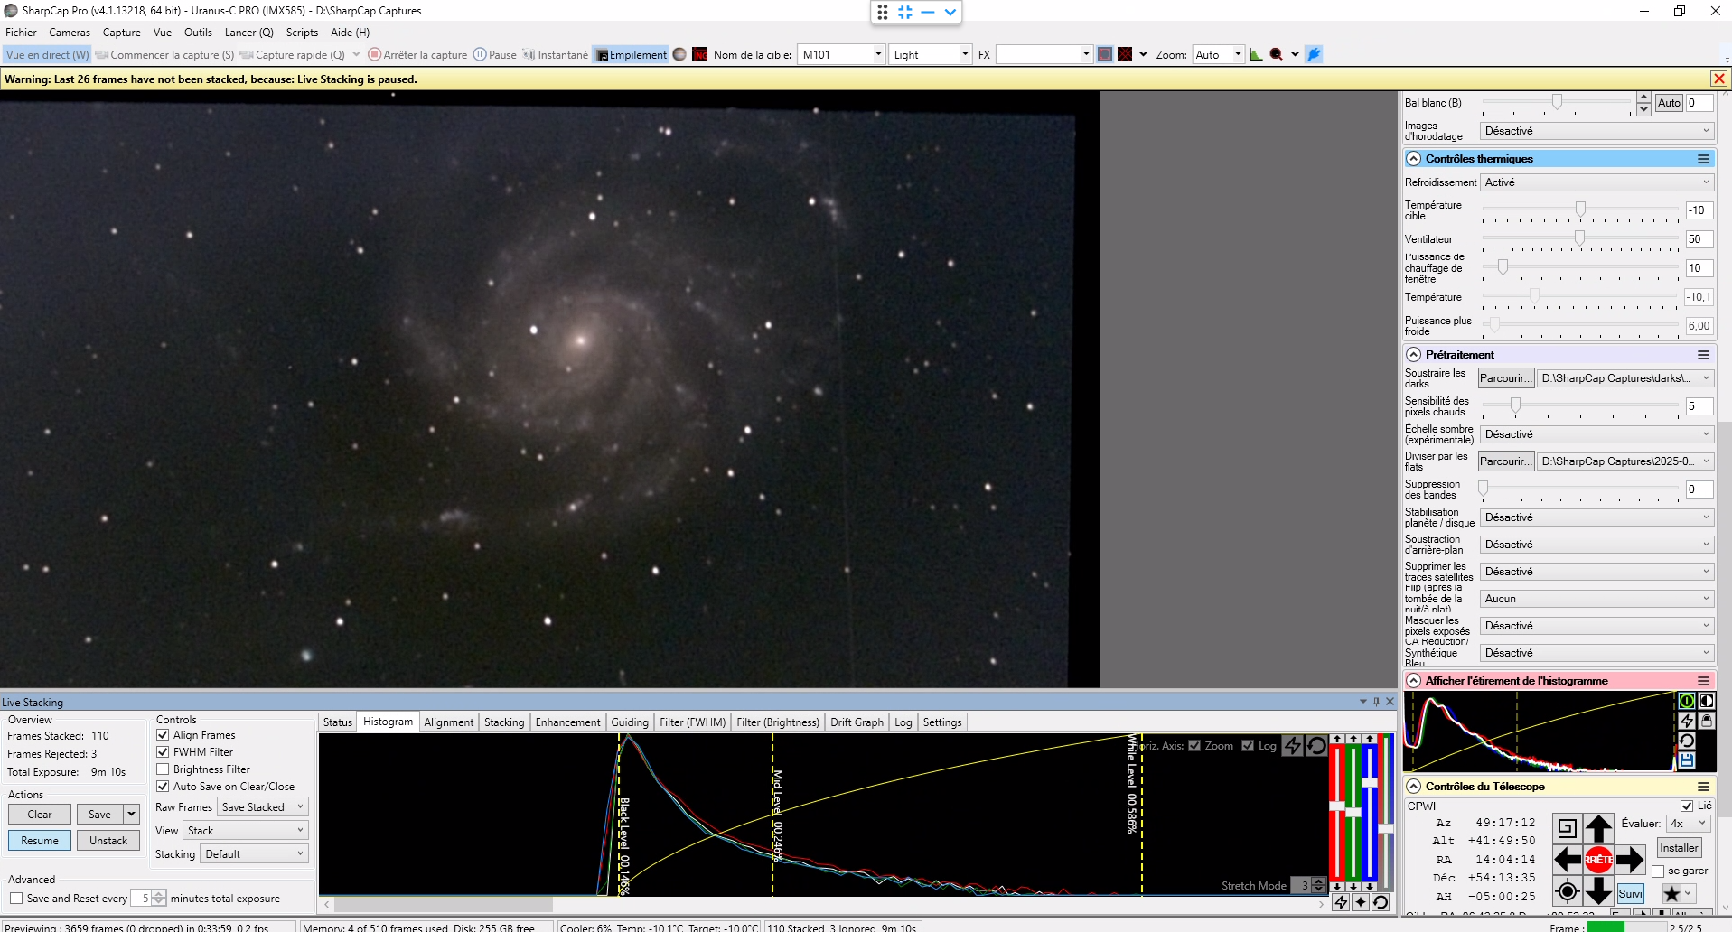Click the red ARRÊTE stop button

tap(1598, 860)
